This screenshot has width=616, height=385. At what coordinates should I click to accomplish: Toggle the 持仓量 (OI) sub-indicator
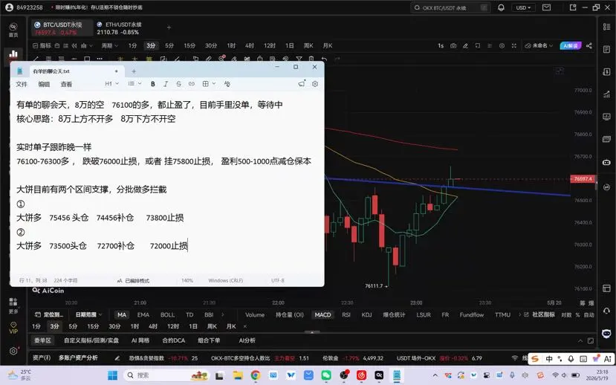[290, 314]
